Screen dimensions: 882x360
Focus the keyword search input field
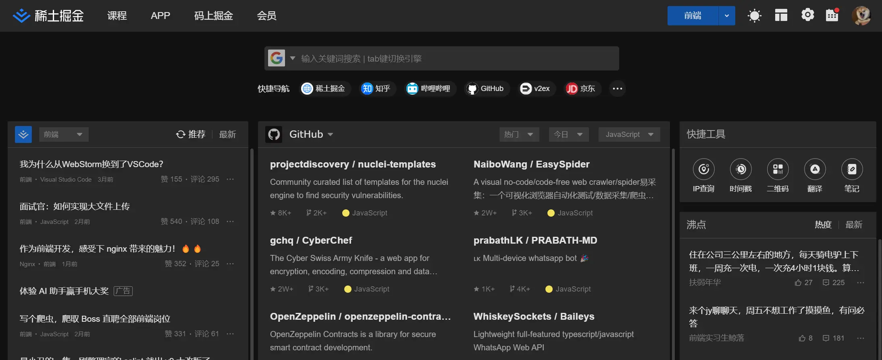click(x=458, y=59)
